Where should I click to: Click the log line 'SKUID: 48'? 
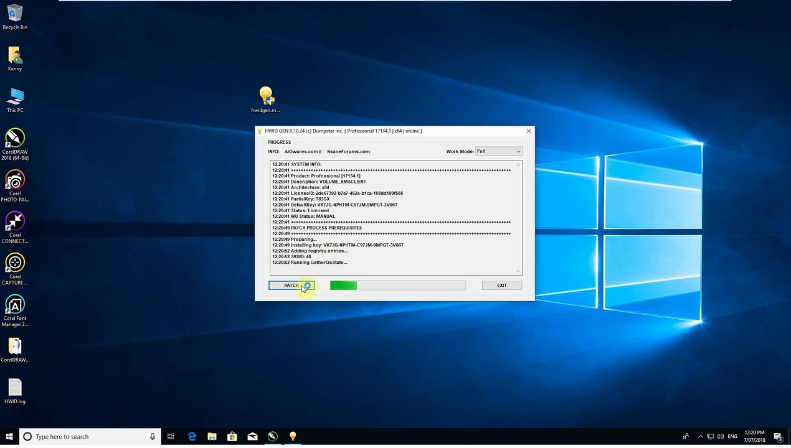tap(291, 256)
